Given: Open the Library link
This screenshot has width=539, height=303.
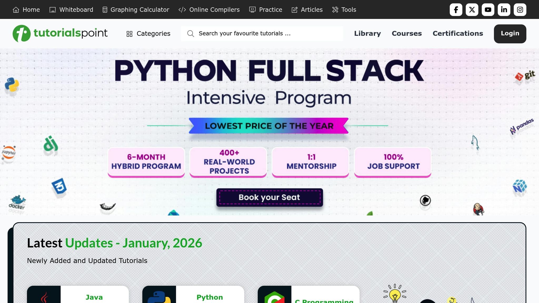Looking at the screenshot, I should [367, 33].
